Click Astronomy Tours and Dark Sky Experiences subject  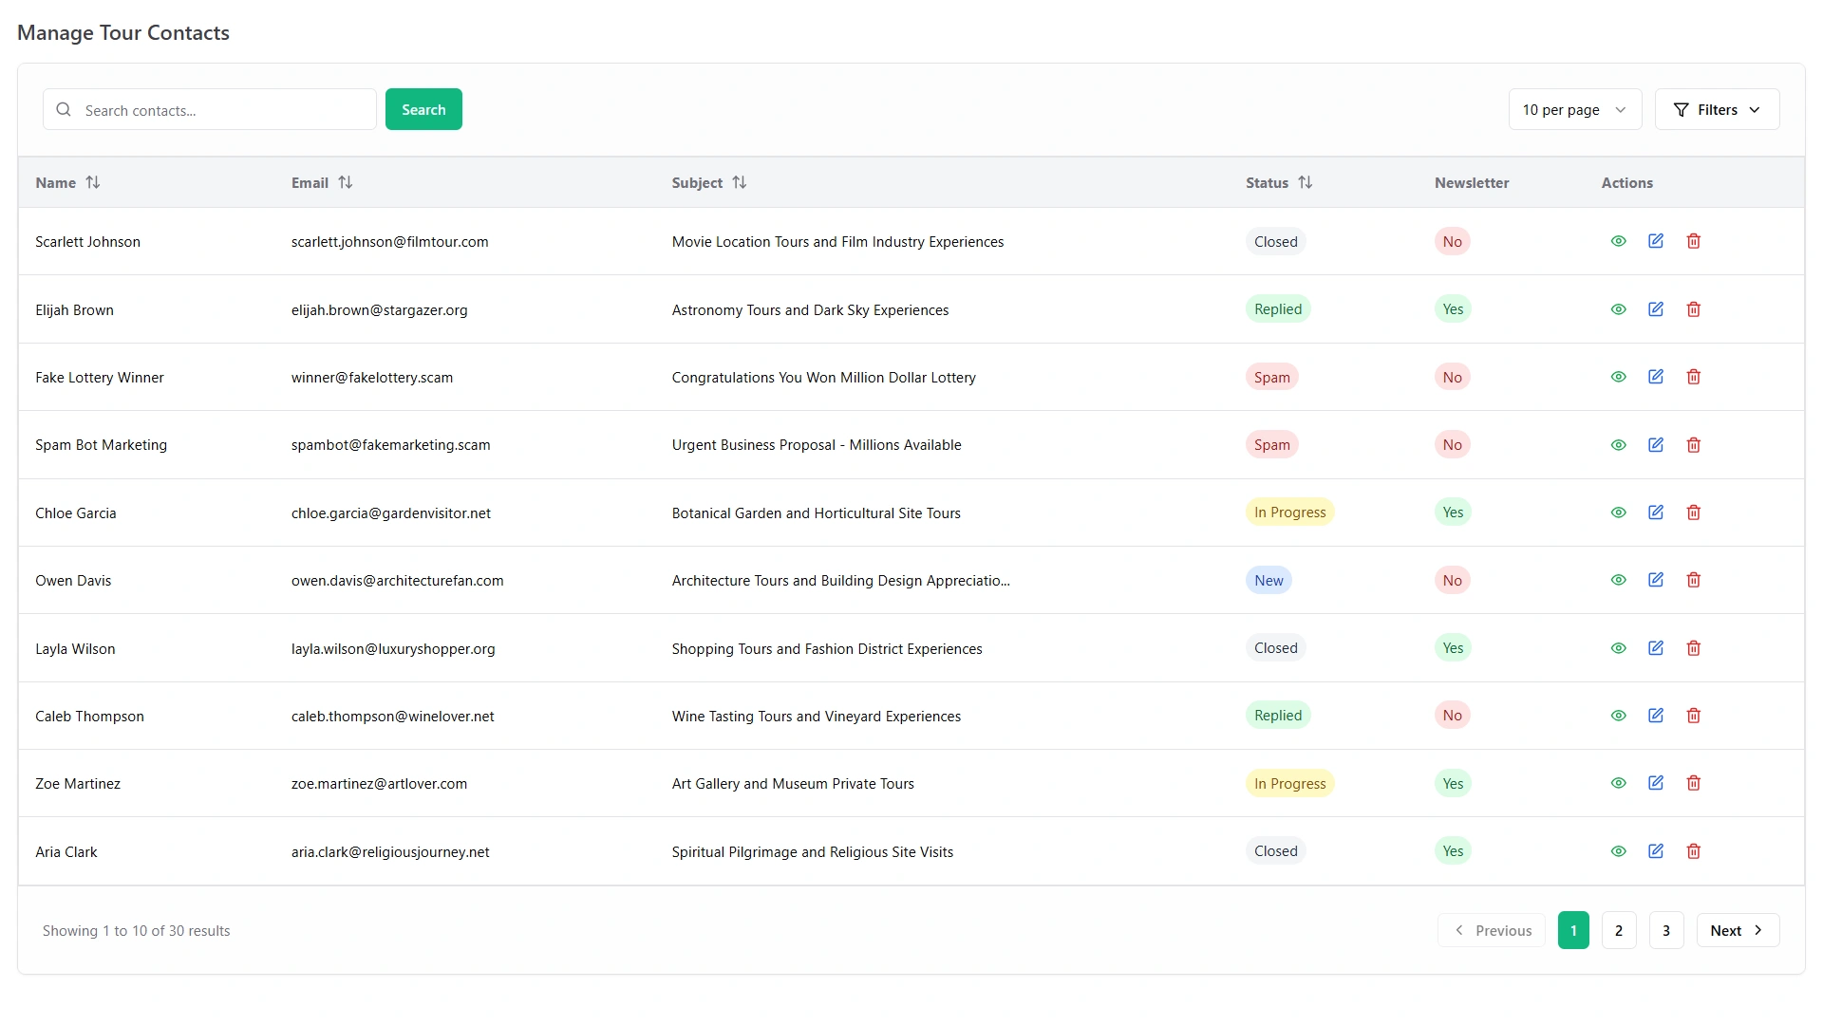point(810,310)
